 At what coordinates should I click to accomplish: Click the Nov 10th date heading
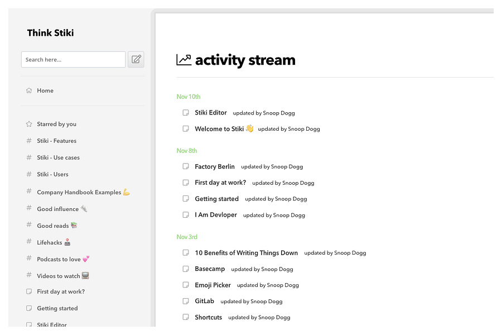[189, 97]
